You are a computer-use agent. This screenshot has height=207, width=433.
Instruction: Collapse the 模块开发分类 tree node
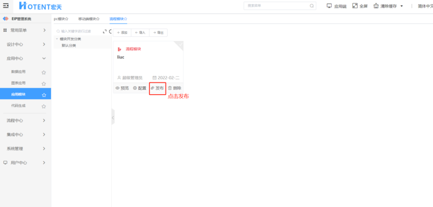coord(57,39)
